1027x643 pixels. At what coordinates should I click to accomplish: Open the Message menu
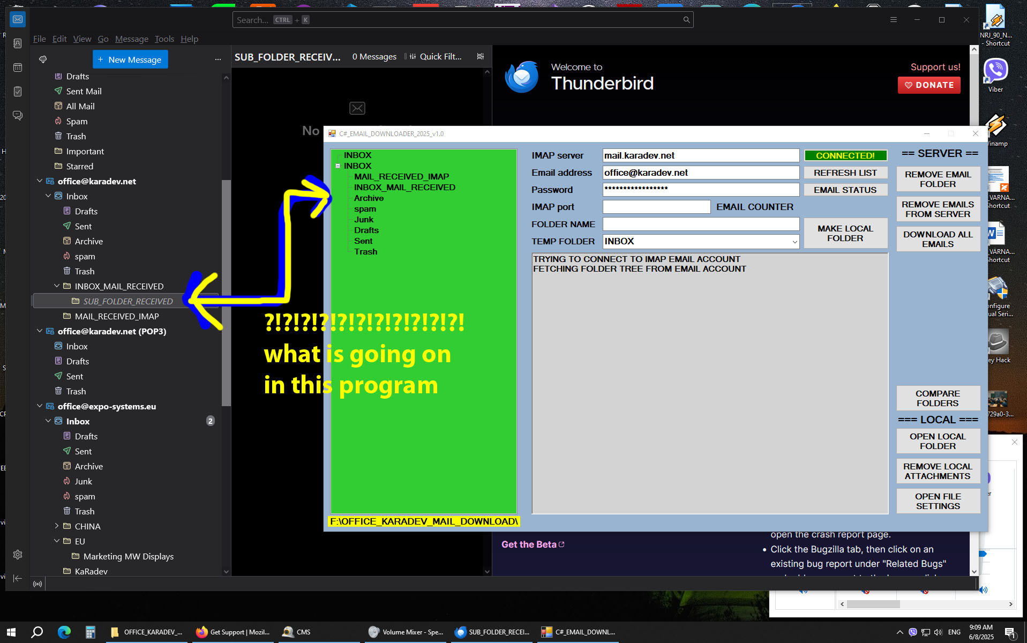coord(131,39)
